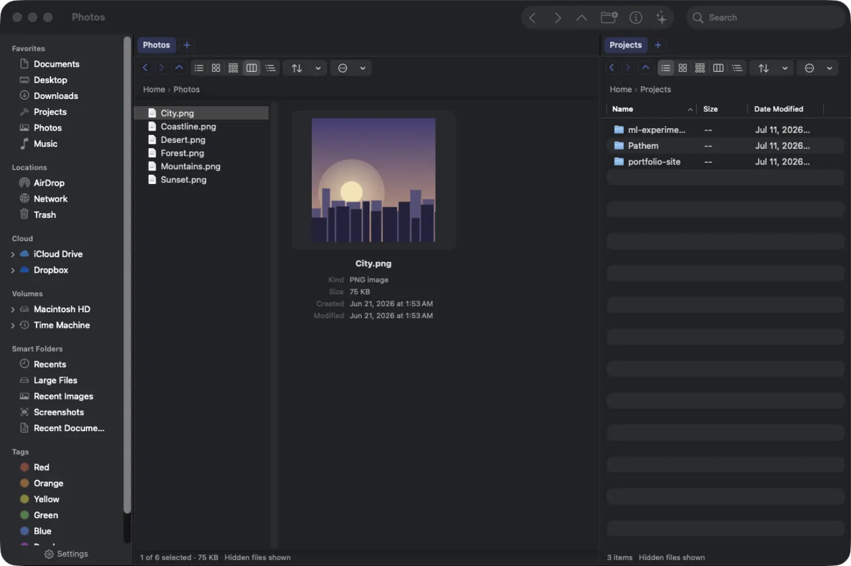Switch Photos pane to outline tree view
The height and width of the screenshot is (566, 851).
tap(270, 68)
